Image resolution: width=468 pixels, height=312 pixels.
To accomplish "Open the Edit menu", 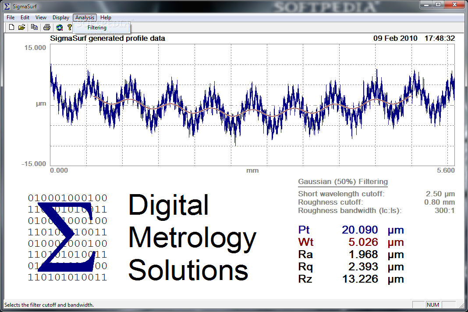I will (x=25, y=18).
